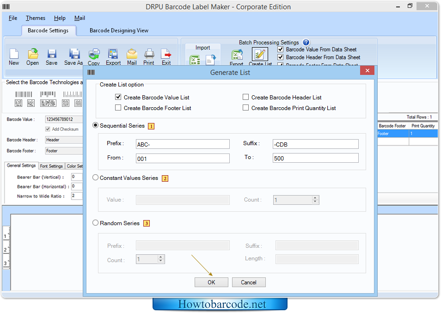Enable Create Barcode Header List checkbox
The height and width of the screenshot is (313, 441).
point(246,97)
